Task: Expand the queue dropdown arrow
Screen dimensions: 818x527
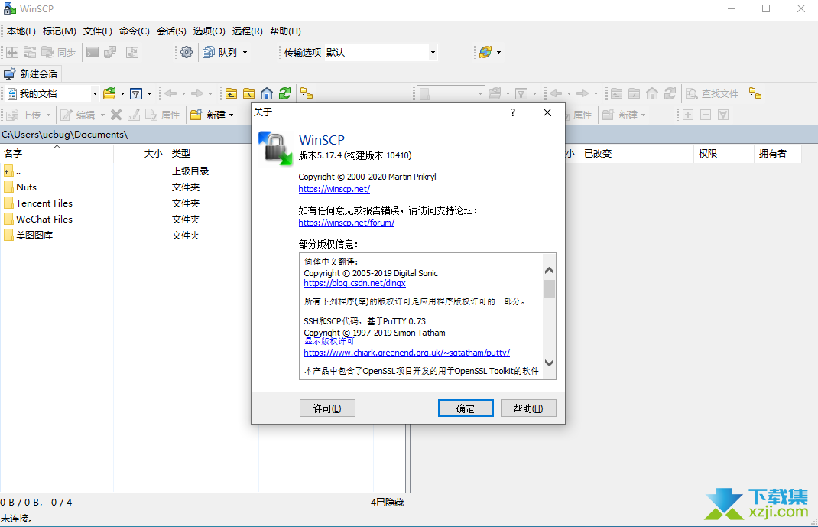Action: coord(245,52)
